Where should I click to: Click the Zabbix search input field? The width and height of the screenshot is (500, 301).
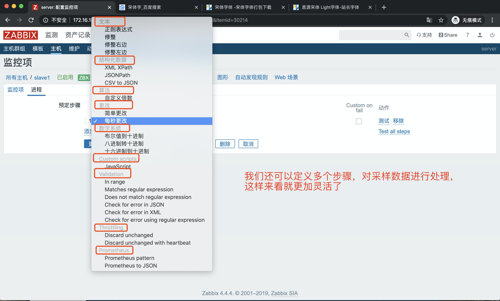371,35
